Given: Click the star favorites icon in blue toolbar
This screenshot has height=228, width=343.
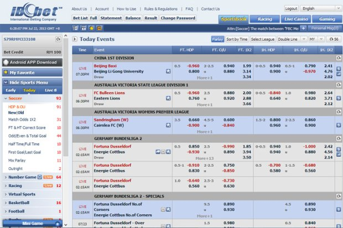Looking at the screenshot, I should [x=91, y=28].
